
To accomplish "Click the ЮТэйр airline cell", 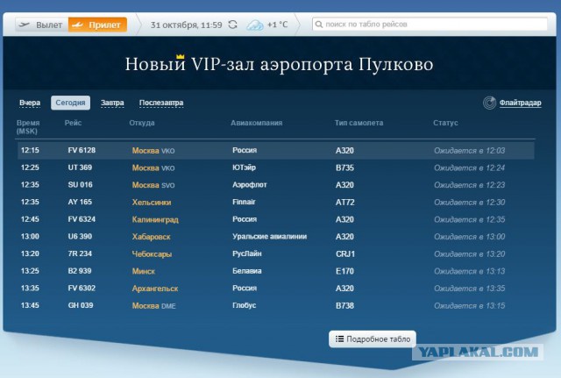I will click(244, 168).
